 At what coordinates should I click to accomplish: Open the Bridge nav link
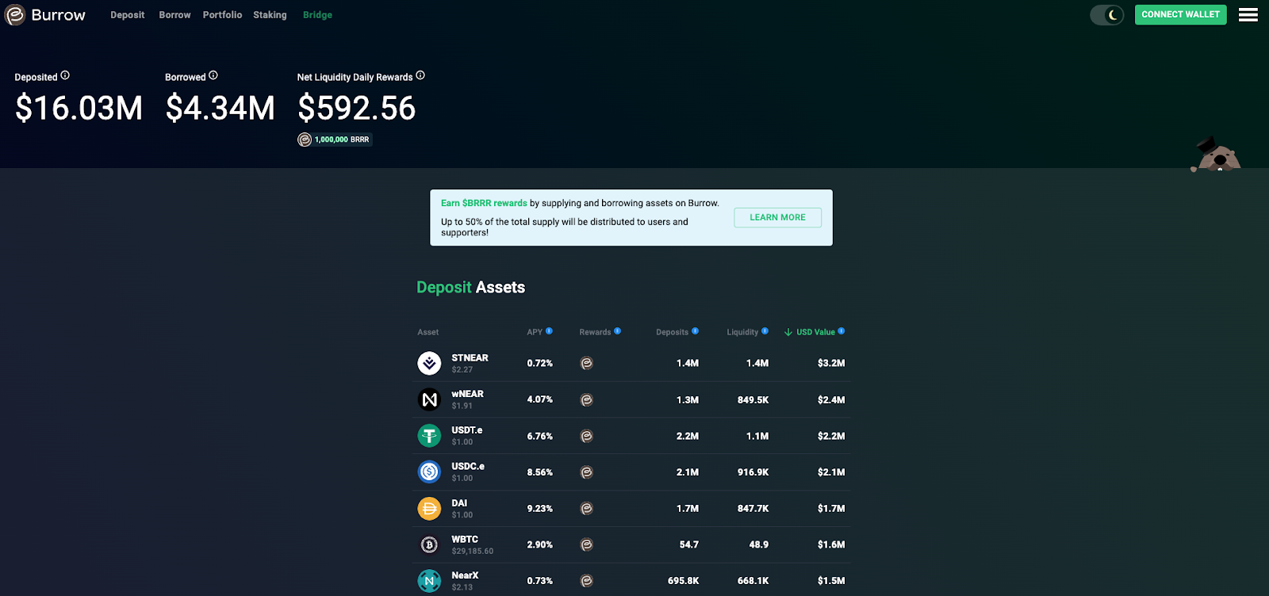click(317, 15)
